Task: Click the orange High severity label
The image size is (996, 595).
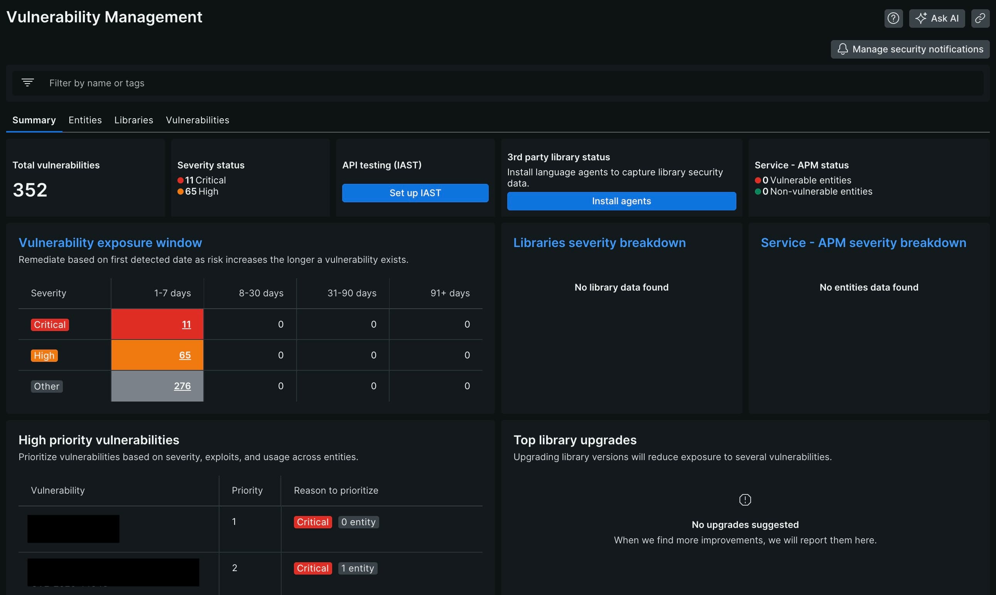Action: tap(44, 355)
